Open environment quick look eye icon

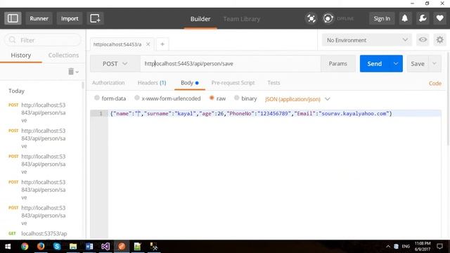pos(423,40)
